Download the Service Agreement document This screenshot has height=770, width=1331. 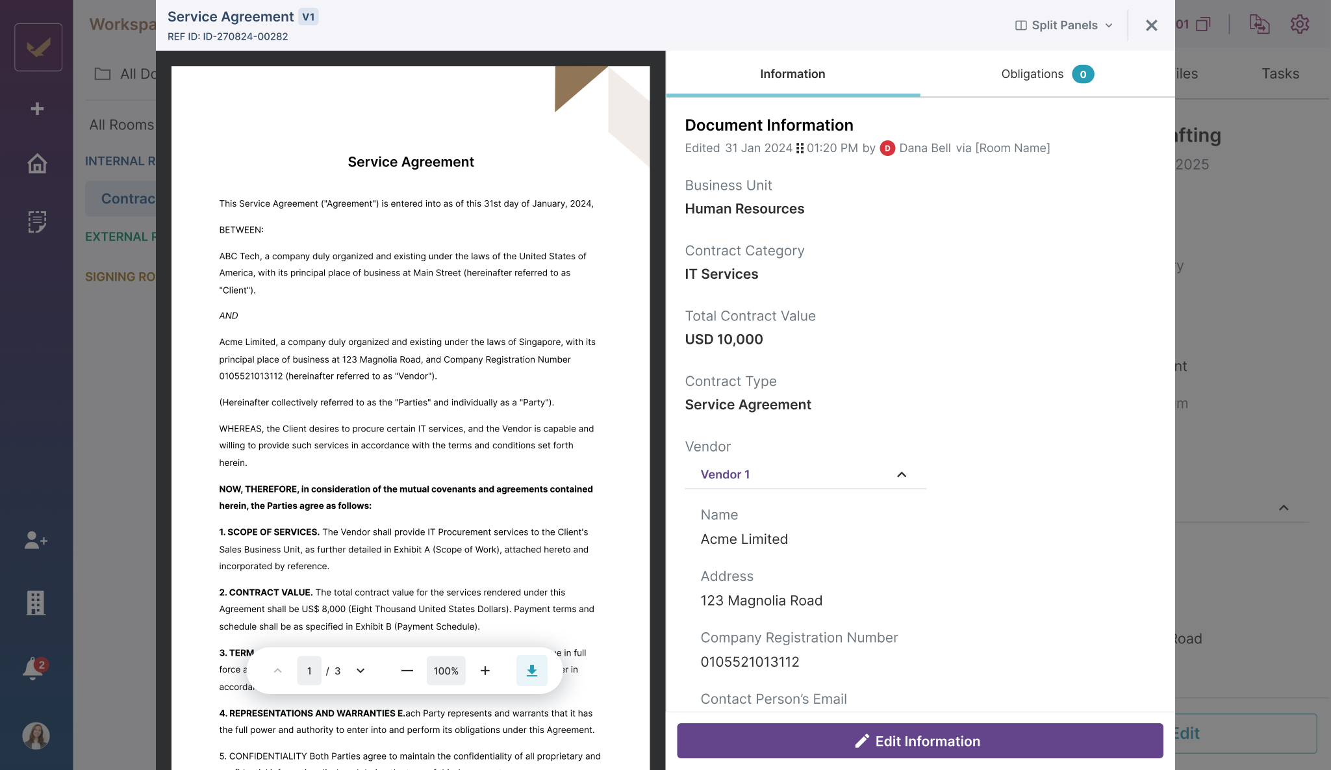[531, 670]
